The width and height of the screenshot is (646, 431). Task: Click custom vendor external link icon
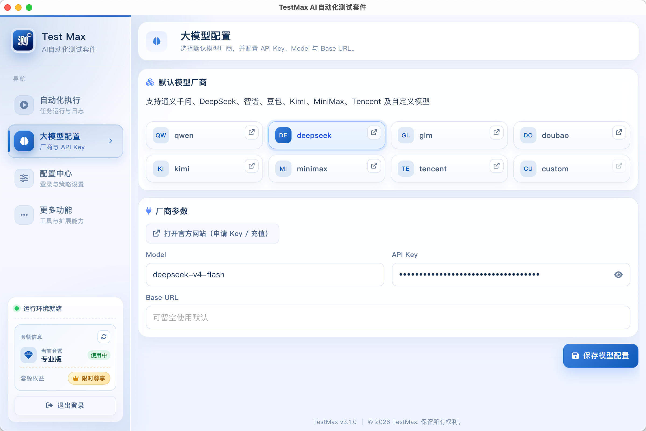tap(619, 166)
